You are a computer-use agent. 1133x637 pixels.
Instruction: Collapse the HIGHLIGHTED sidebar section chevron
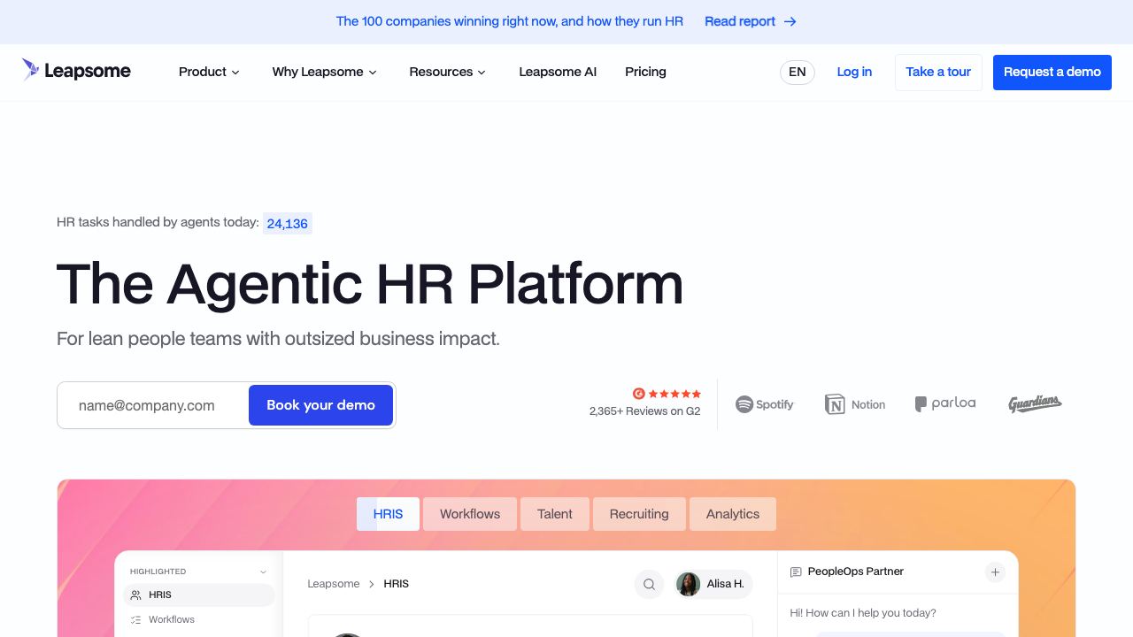pyautogui.click(x=263, y=572)
